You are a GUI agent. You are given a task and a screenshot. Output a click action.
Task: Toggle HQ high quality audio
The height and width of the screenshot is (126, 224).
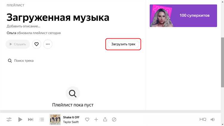(x=203, y=119)
